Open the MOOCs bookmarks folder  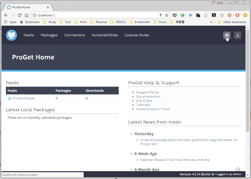pos(118,22)
